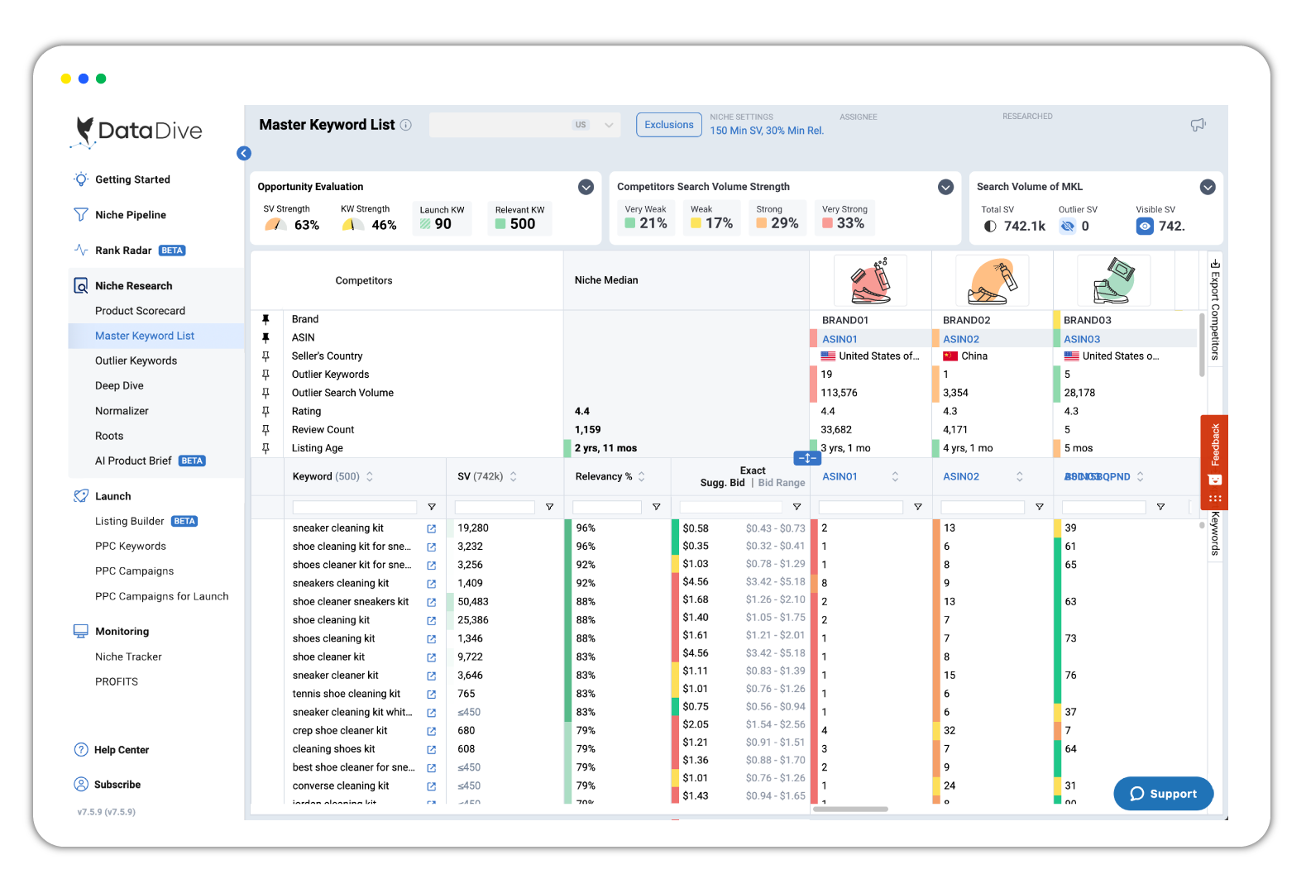Click the DataDive logo
Viewport: 1306px width, 893px height.
[137, 132]
